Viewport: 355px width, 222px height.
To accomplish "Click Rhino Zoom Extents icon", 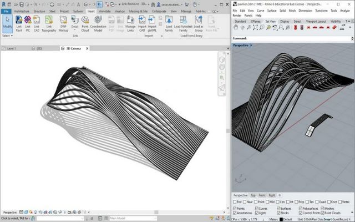I will [x=255, y=27].
